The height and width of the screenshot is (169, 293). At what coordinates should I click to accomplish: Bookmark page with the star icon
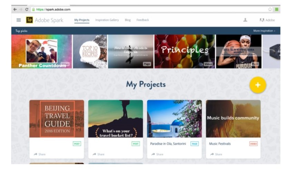tap(270, 9)
